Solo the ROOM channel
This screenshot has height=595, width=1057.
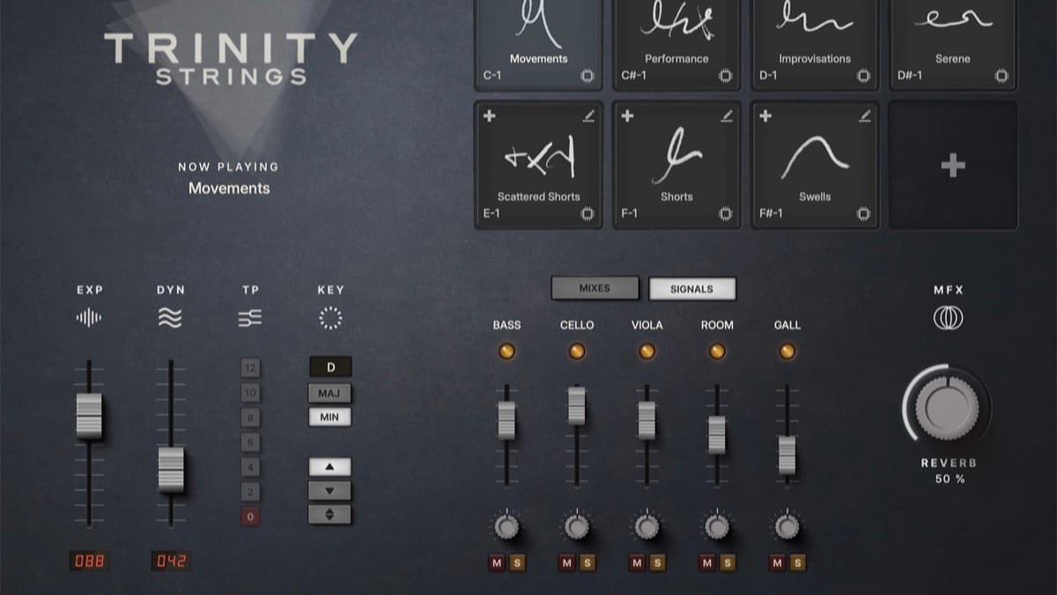coord(727,562)
